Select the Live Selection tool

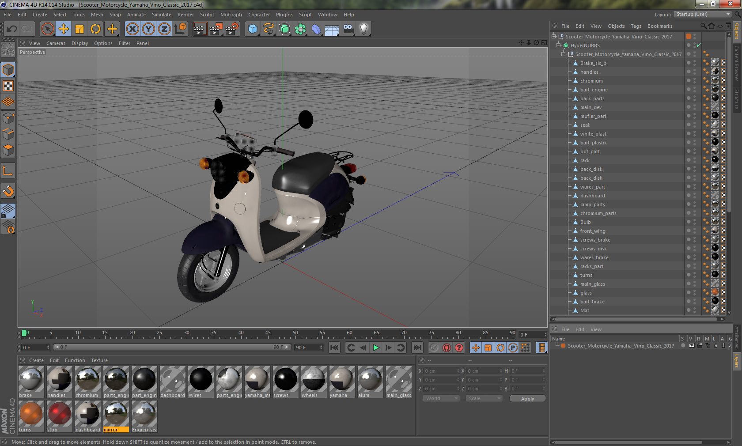coord(47,29)
